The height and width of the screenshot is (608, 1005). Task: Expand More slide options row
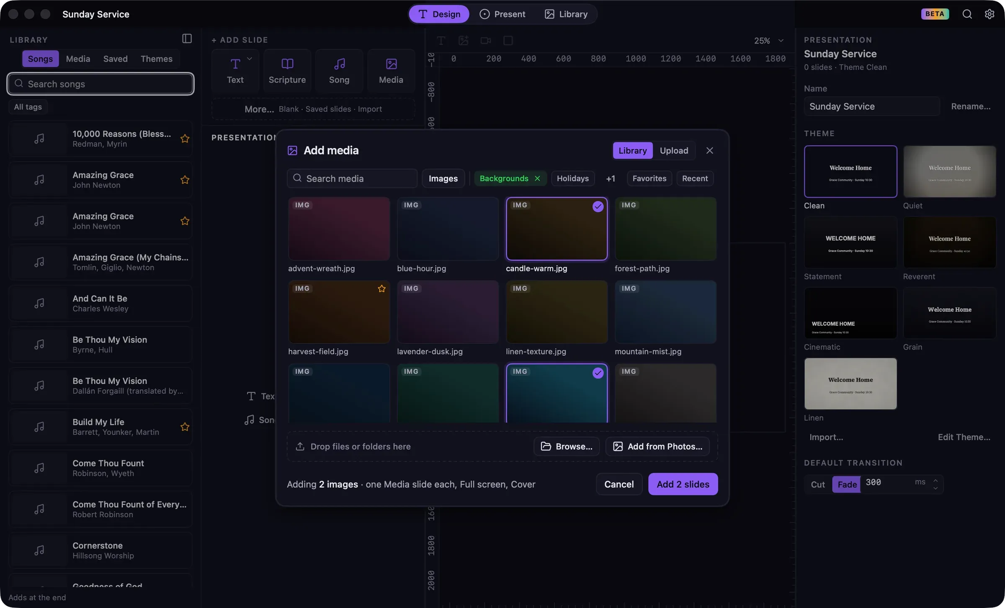[313, 109]
